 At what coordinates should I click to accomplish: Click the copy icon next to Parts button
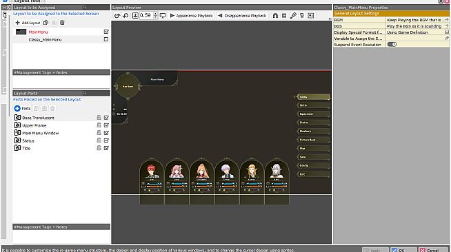[37, 109]
